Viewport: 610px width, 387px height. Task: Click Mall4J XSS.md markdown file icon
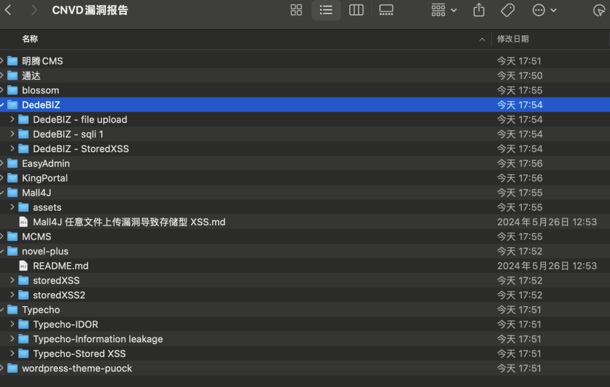(x=23, y=222)
